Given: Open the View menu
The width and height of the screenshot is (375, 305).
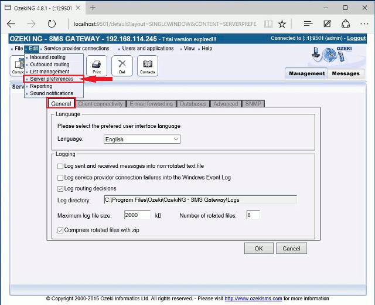Looking at the screenshot, I should 189,48.
